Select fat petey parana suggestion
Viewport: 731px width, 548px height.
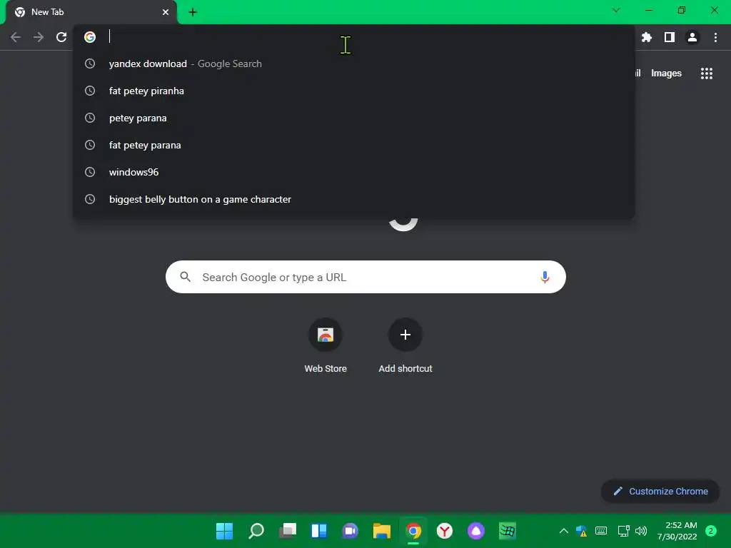pyautogui.click(x=353, y=145)
